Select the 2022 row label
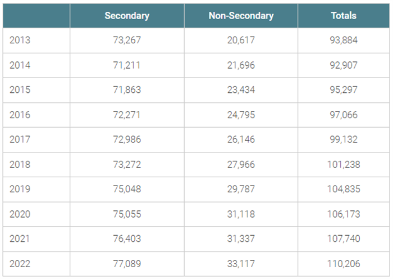The image size is (393, 279). click(x=20, y=264)
